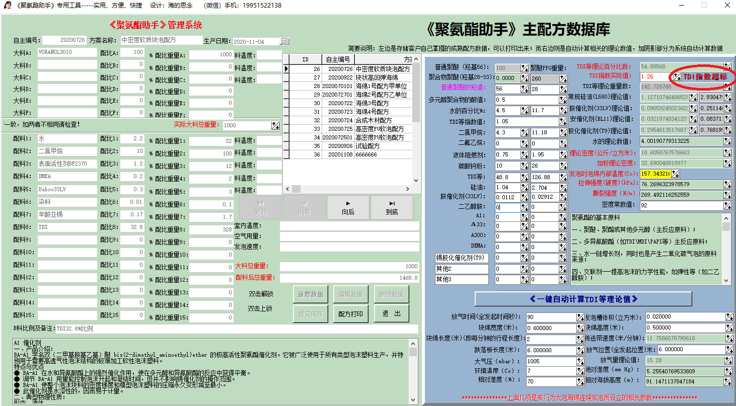This screenshot has width=736, height=406.
Task: Click the 配比8 value 32.8 field
Action: [x=132, y=227]
